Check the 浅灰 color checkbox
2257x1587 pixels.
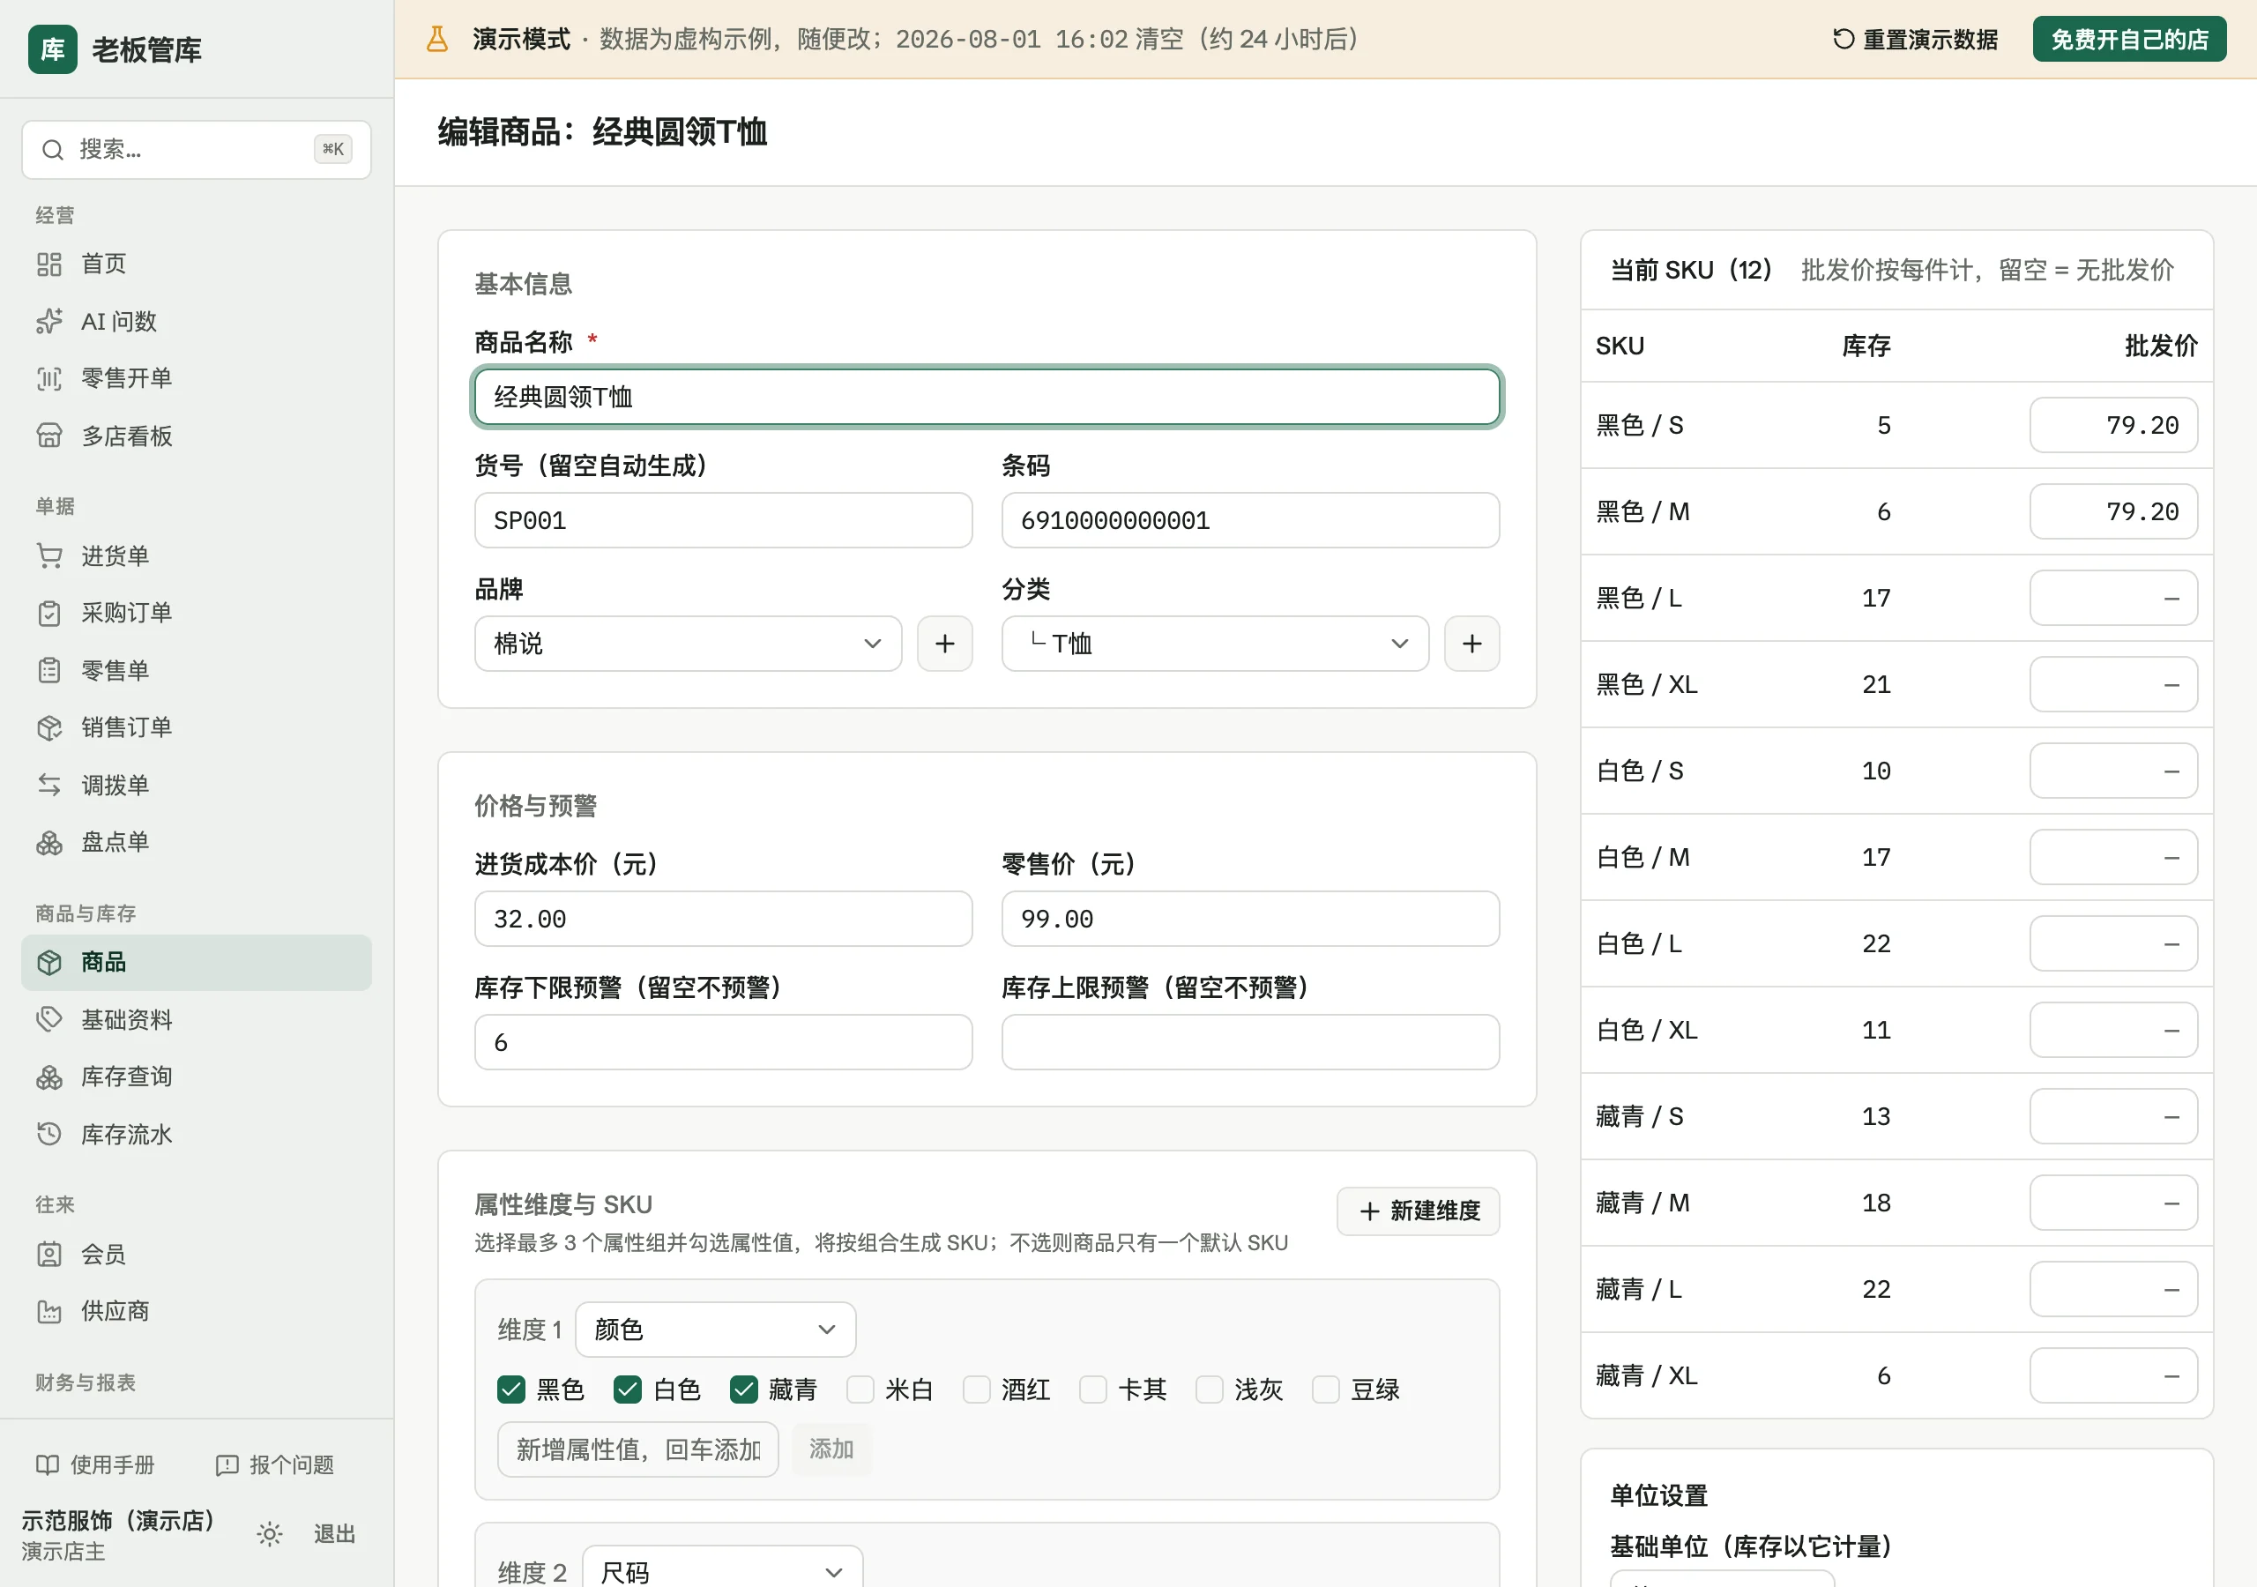coord(1209,1390)
